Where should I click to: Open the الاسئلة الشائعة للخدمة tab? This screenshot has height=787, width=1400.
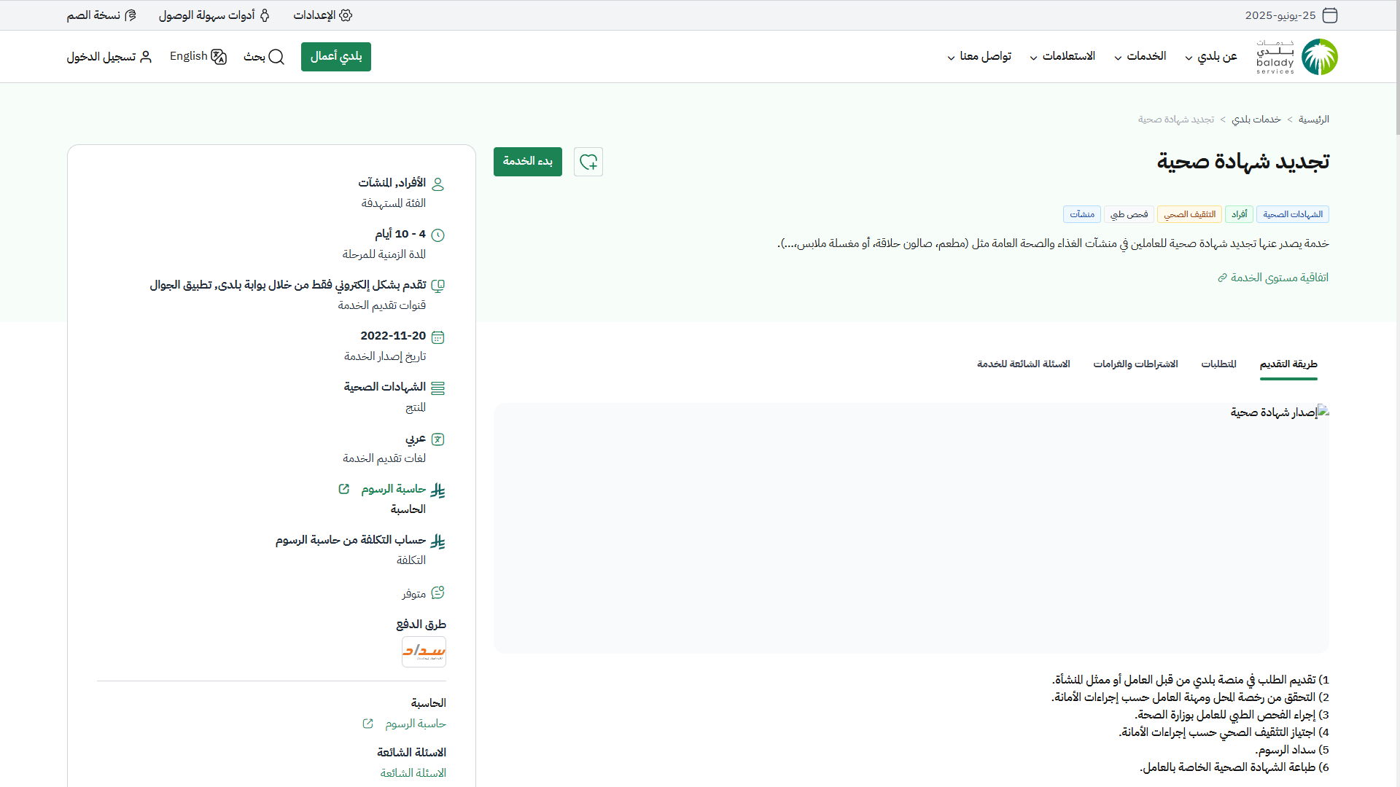point(1023,364)
